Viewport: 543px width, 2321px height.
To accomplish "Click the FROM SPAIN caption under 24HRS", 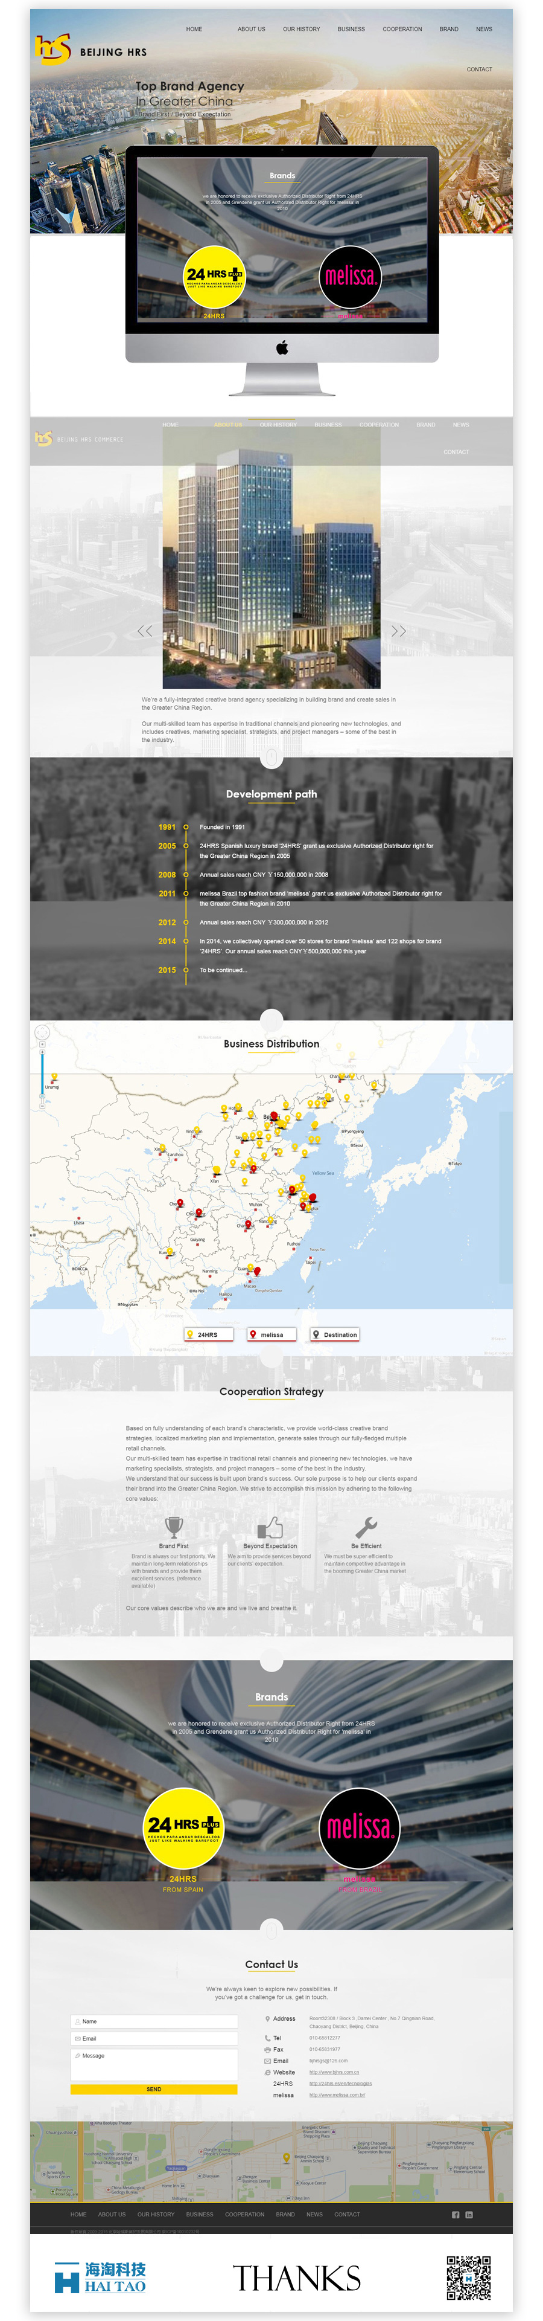I will [x=183, y=1890].
